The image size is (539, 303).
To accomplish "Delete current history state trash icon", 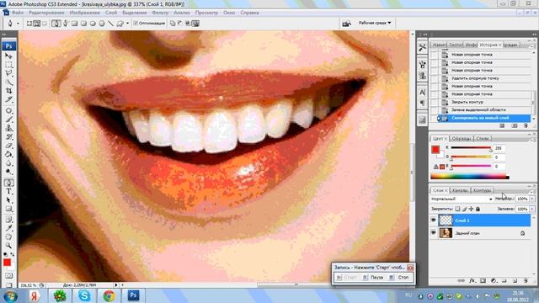I will pos(526,125).
